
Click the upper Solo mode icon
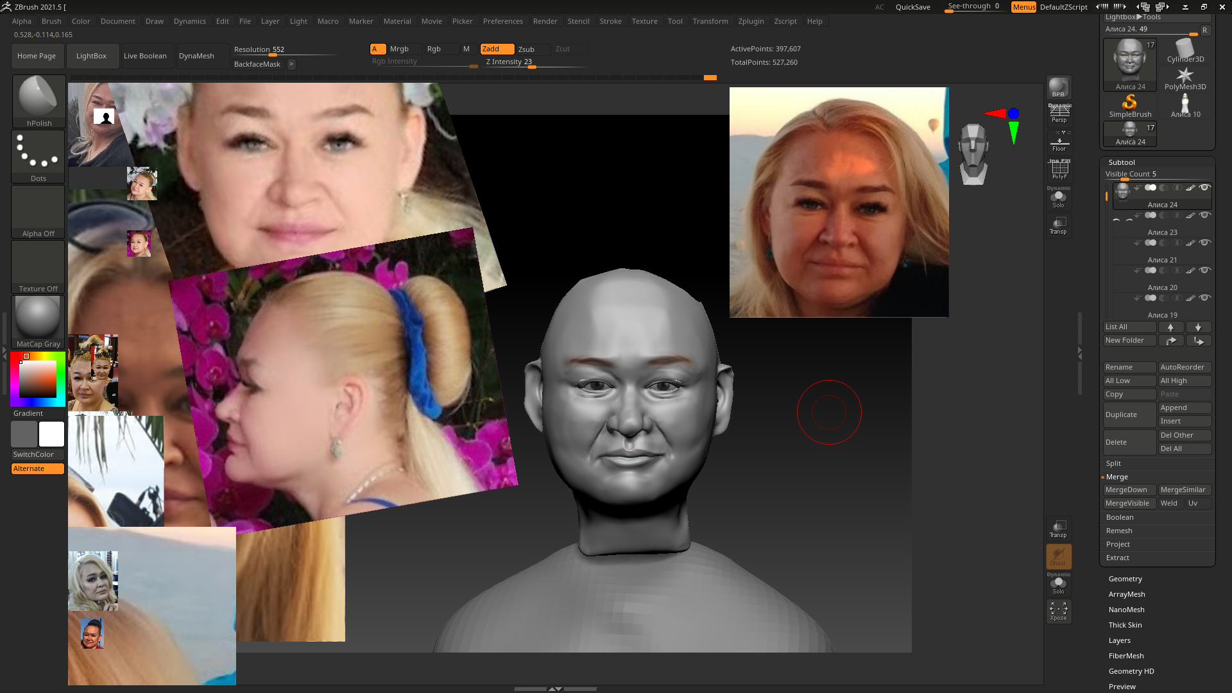coord(1059,198)
